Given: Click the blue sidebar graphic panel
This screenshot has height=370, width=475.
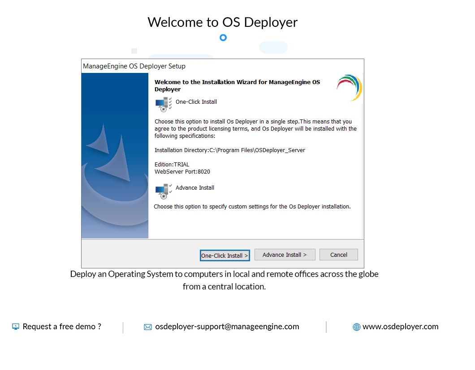Looking at the screenshot, I should coord(114,157).
